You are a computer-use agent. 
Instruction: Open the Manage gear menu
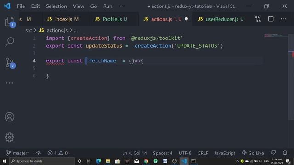(9, 137)
